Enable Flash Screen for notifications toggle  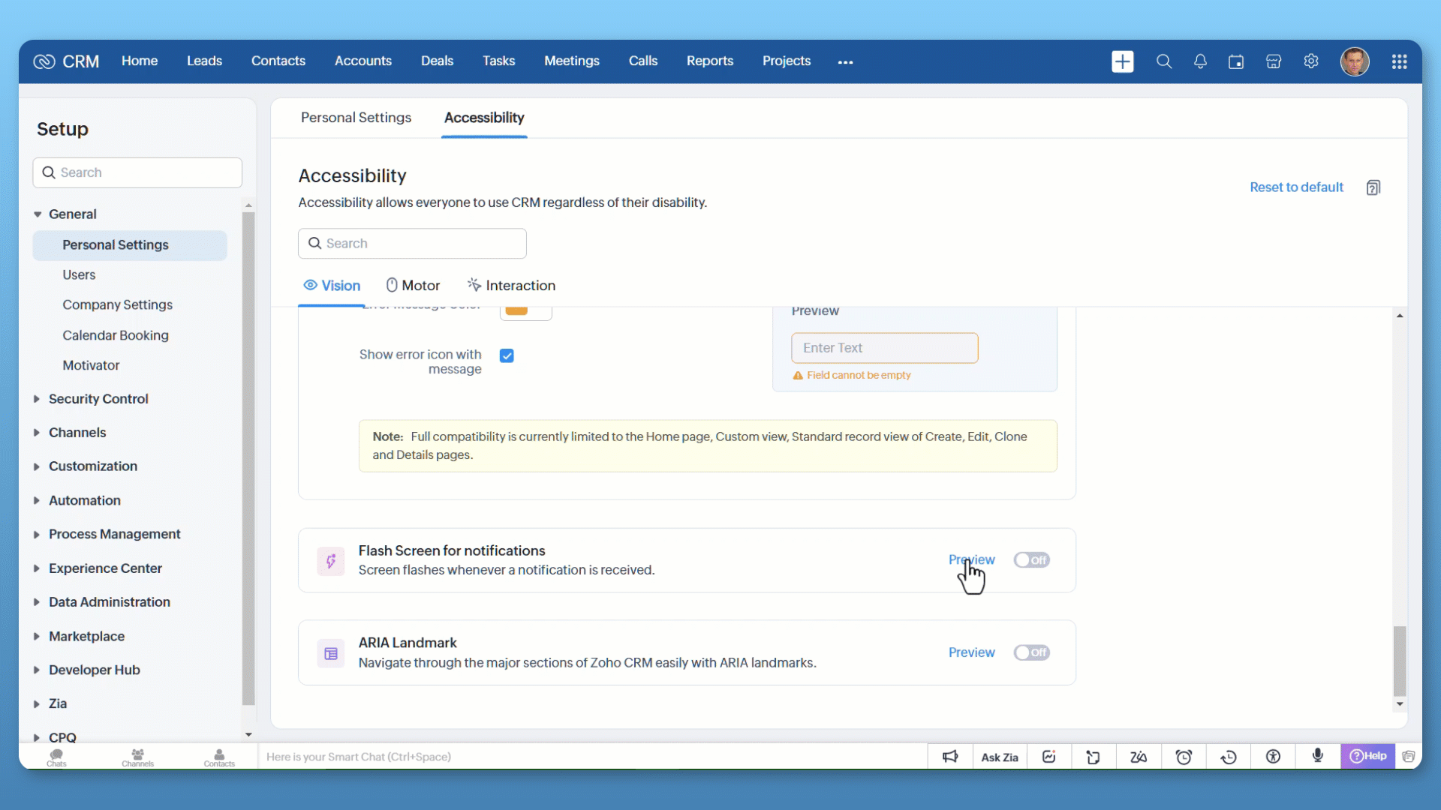point(1031,560)
